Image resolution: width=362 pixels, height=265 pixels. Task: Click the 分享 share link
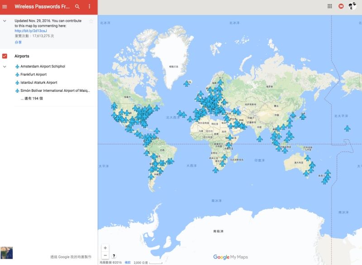pos(18,42)
